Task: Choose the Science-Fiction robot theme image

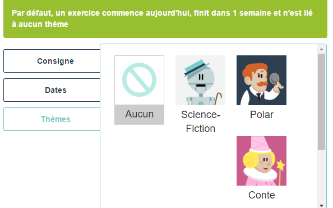Action: click(x=200, y=80)
